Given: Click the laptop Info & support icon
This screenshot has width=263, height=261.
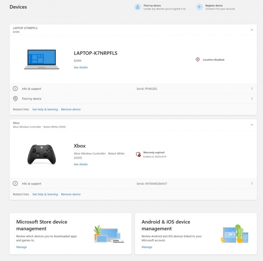Looking at the screenshot, I should (x=15, y=89).
